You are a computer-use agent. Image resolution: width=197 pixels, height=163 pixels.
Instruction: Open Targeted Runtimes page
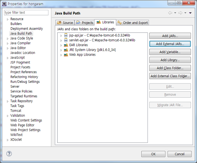[x=24, y=96]
